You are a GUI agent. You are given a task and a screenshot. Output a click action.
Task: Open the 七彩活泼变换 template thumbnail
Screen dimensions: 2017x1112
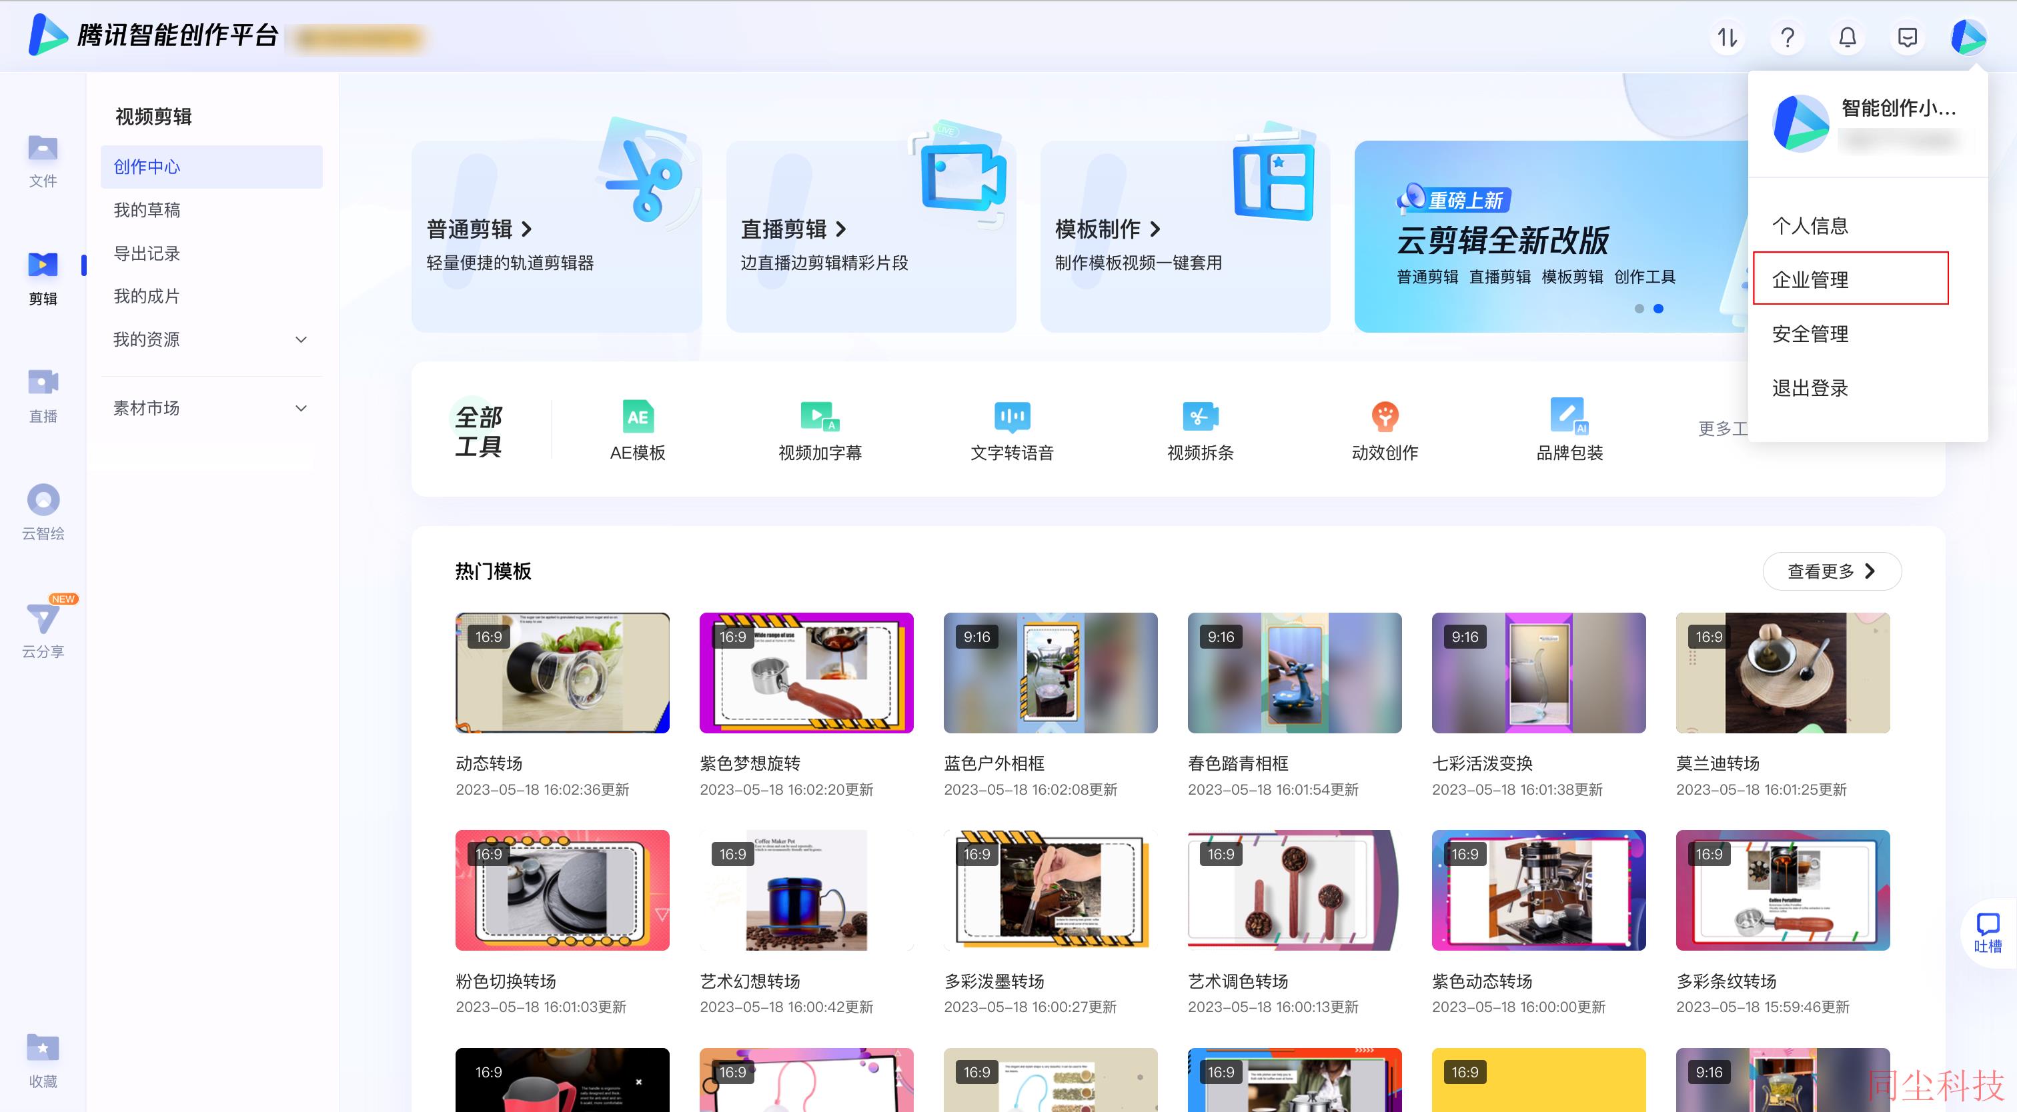(1539, 672)
